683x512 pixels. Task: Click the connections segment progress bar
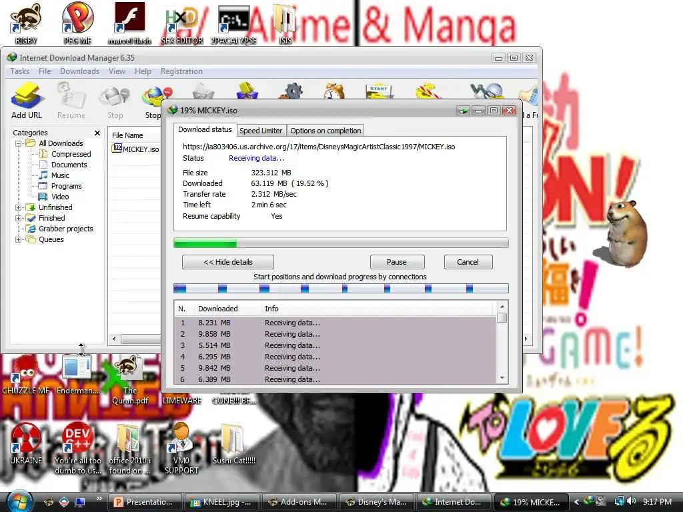pos(341,288)
